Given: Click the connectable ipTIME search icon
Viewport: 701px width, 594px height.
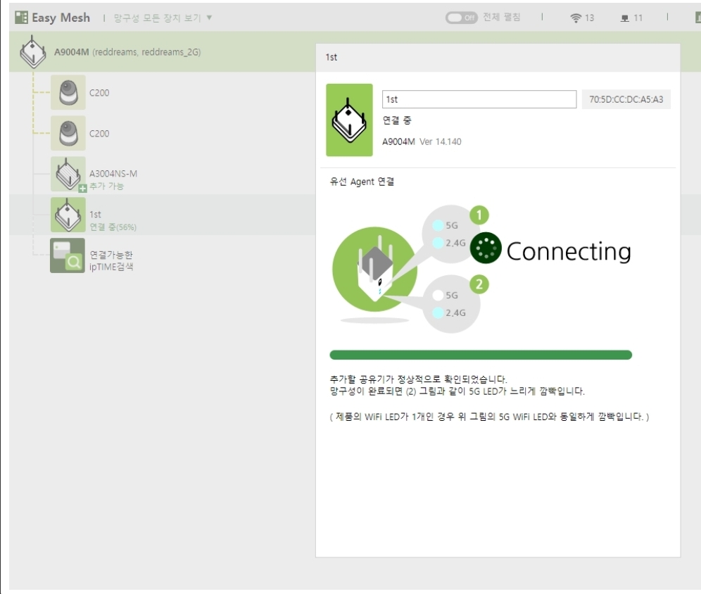Looking at the screenshot, I should click(x=68, y=255).
